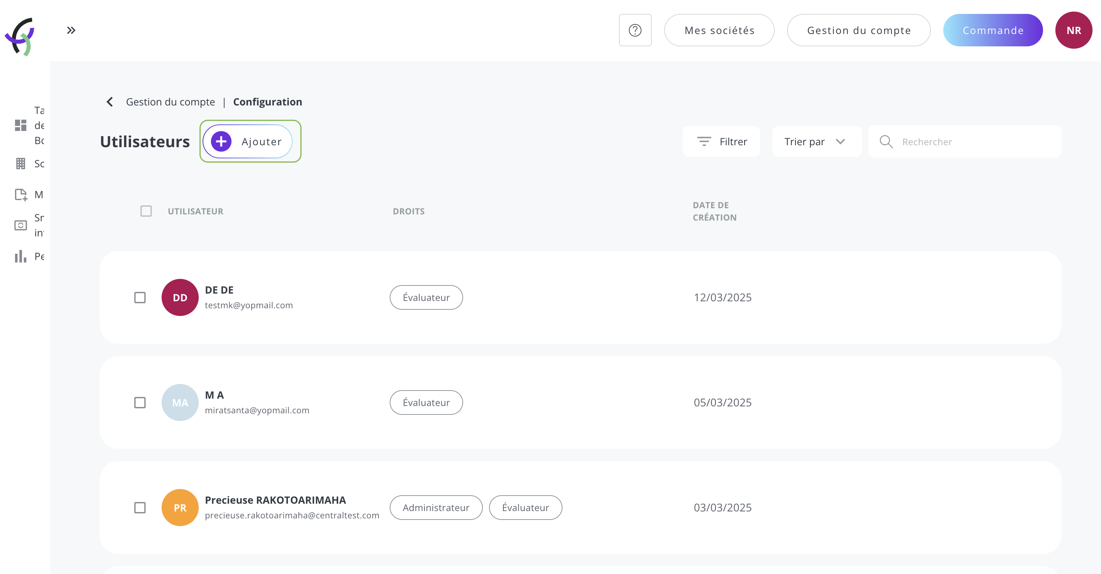Click the date 12/03/2025
The image size is (1101, 574).
[x=722, y=297]
